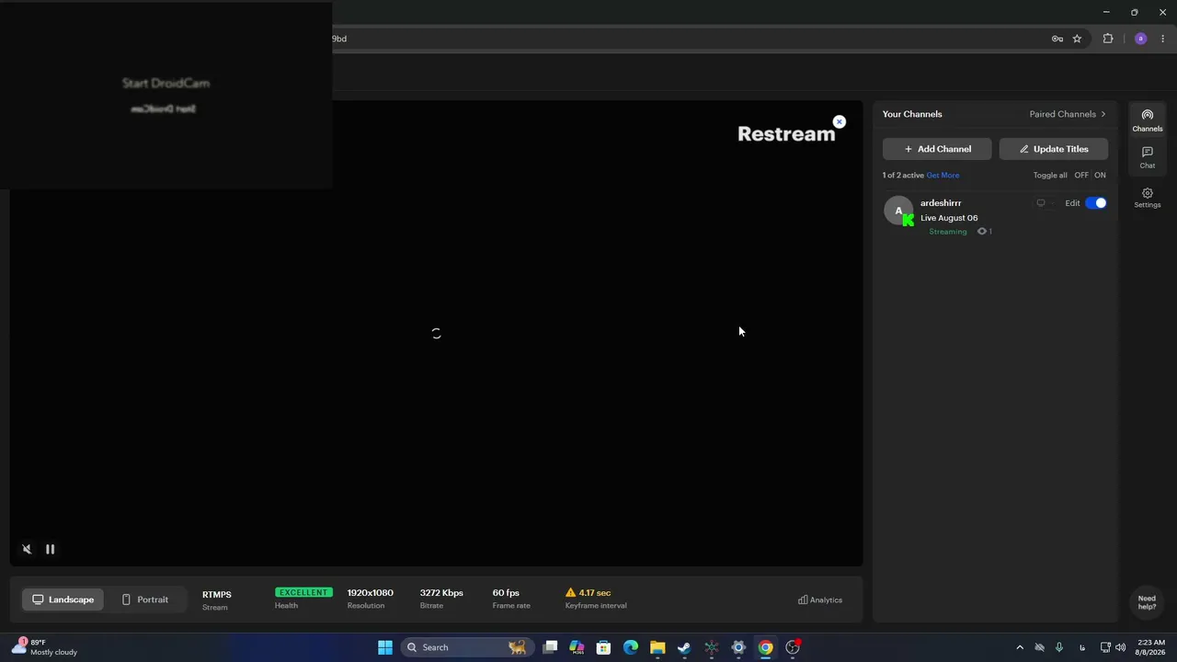The image size is (1177, 662).
Task: Open the Channels sidebar panel
Action: 1148,120
